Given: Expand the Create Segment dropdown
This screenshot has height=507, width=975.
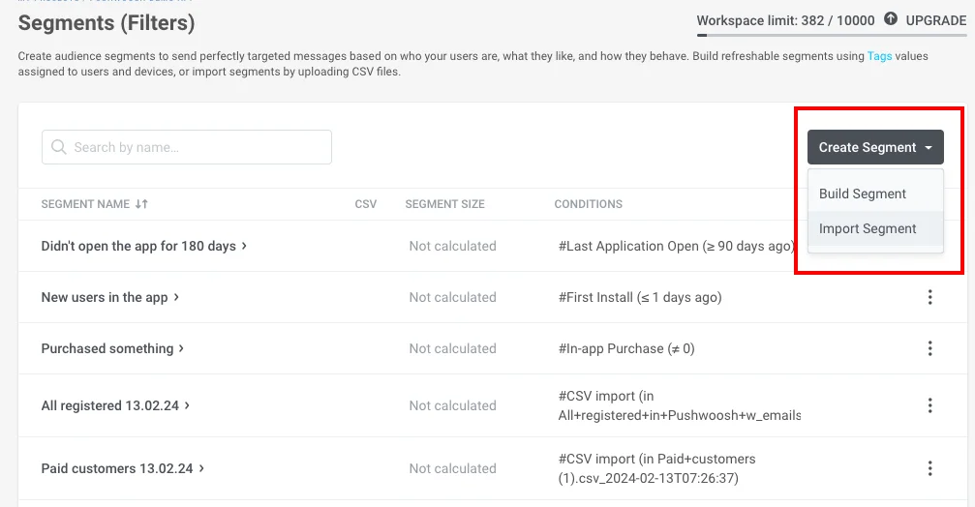Looking at the screenshot, I should (x=875, y=147).
